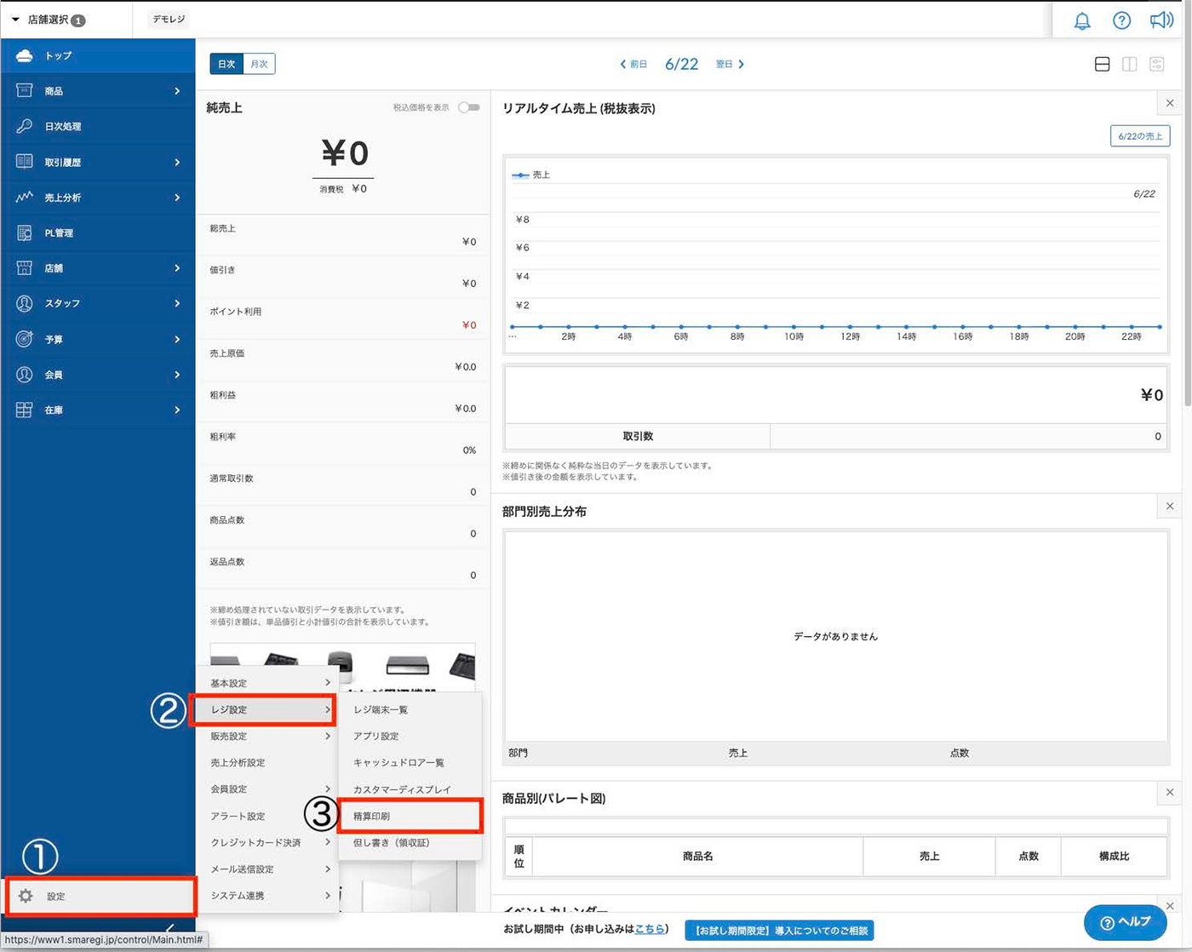Open the help question mark icon

pos(1122,20)
